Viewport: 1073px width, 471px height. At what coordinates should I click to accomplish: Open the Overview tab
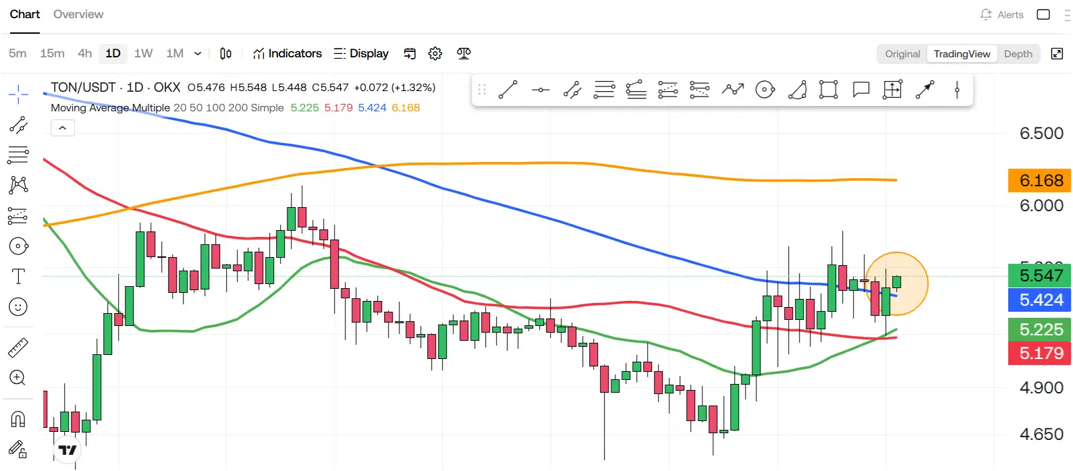click(78, 14)
